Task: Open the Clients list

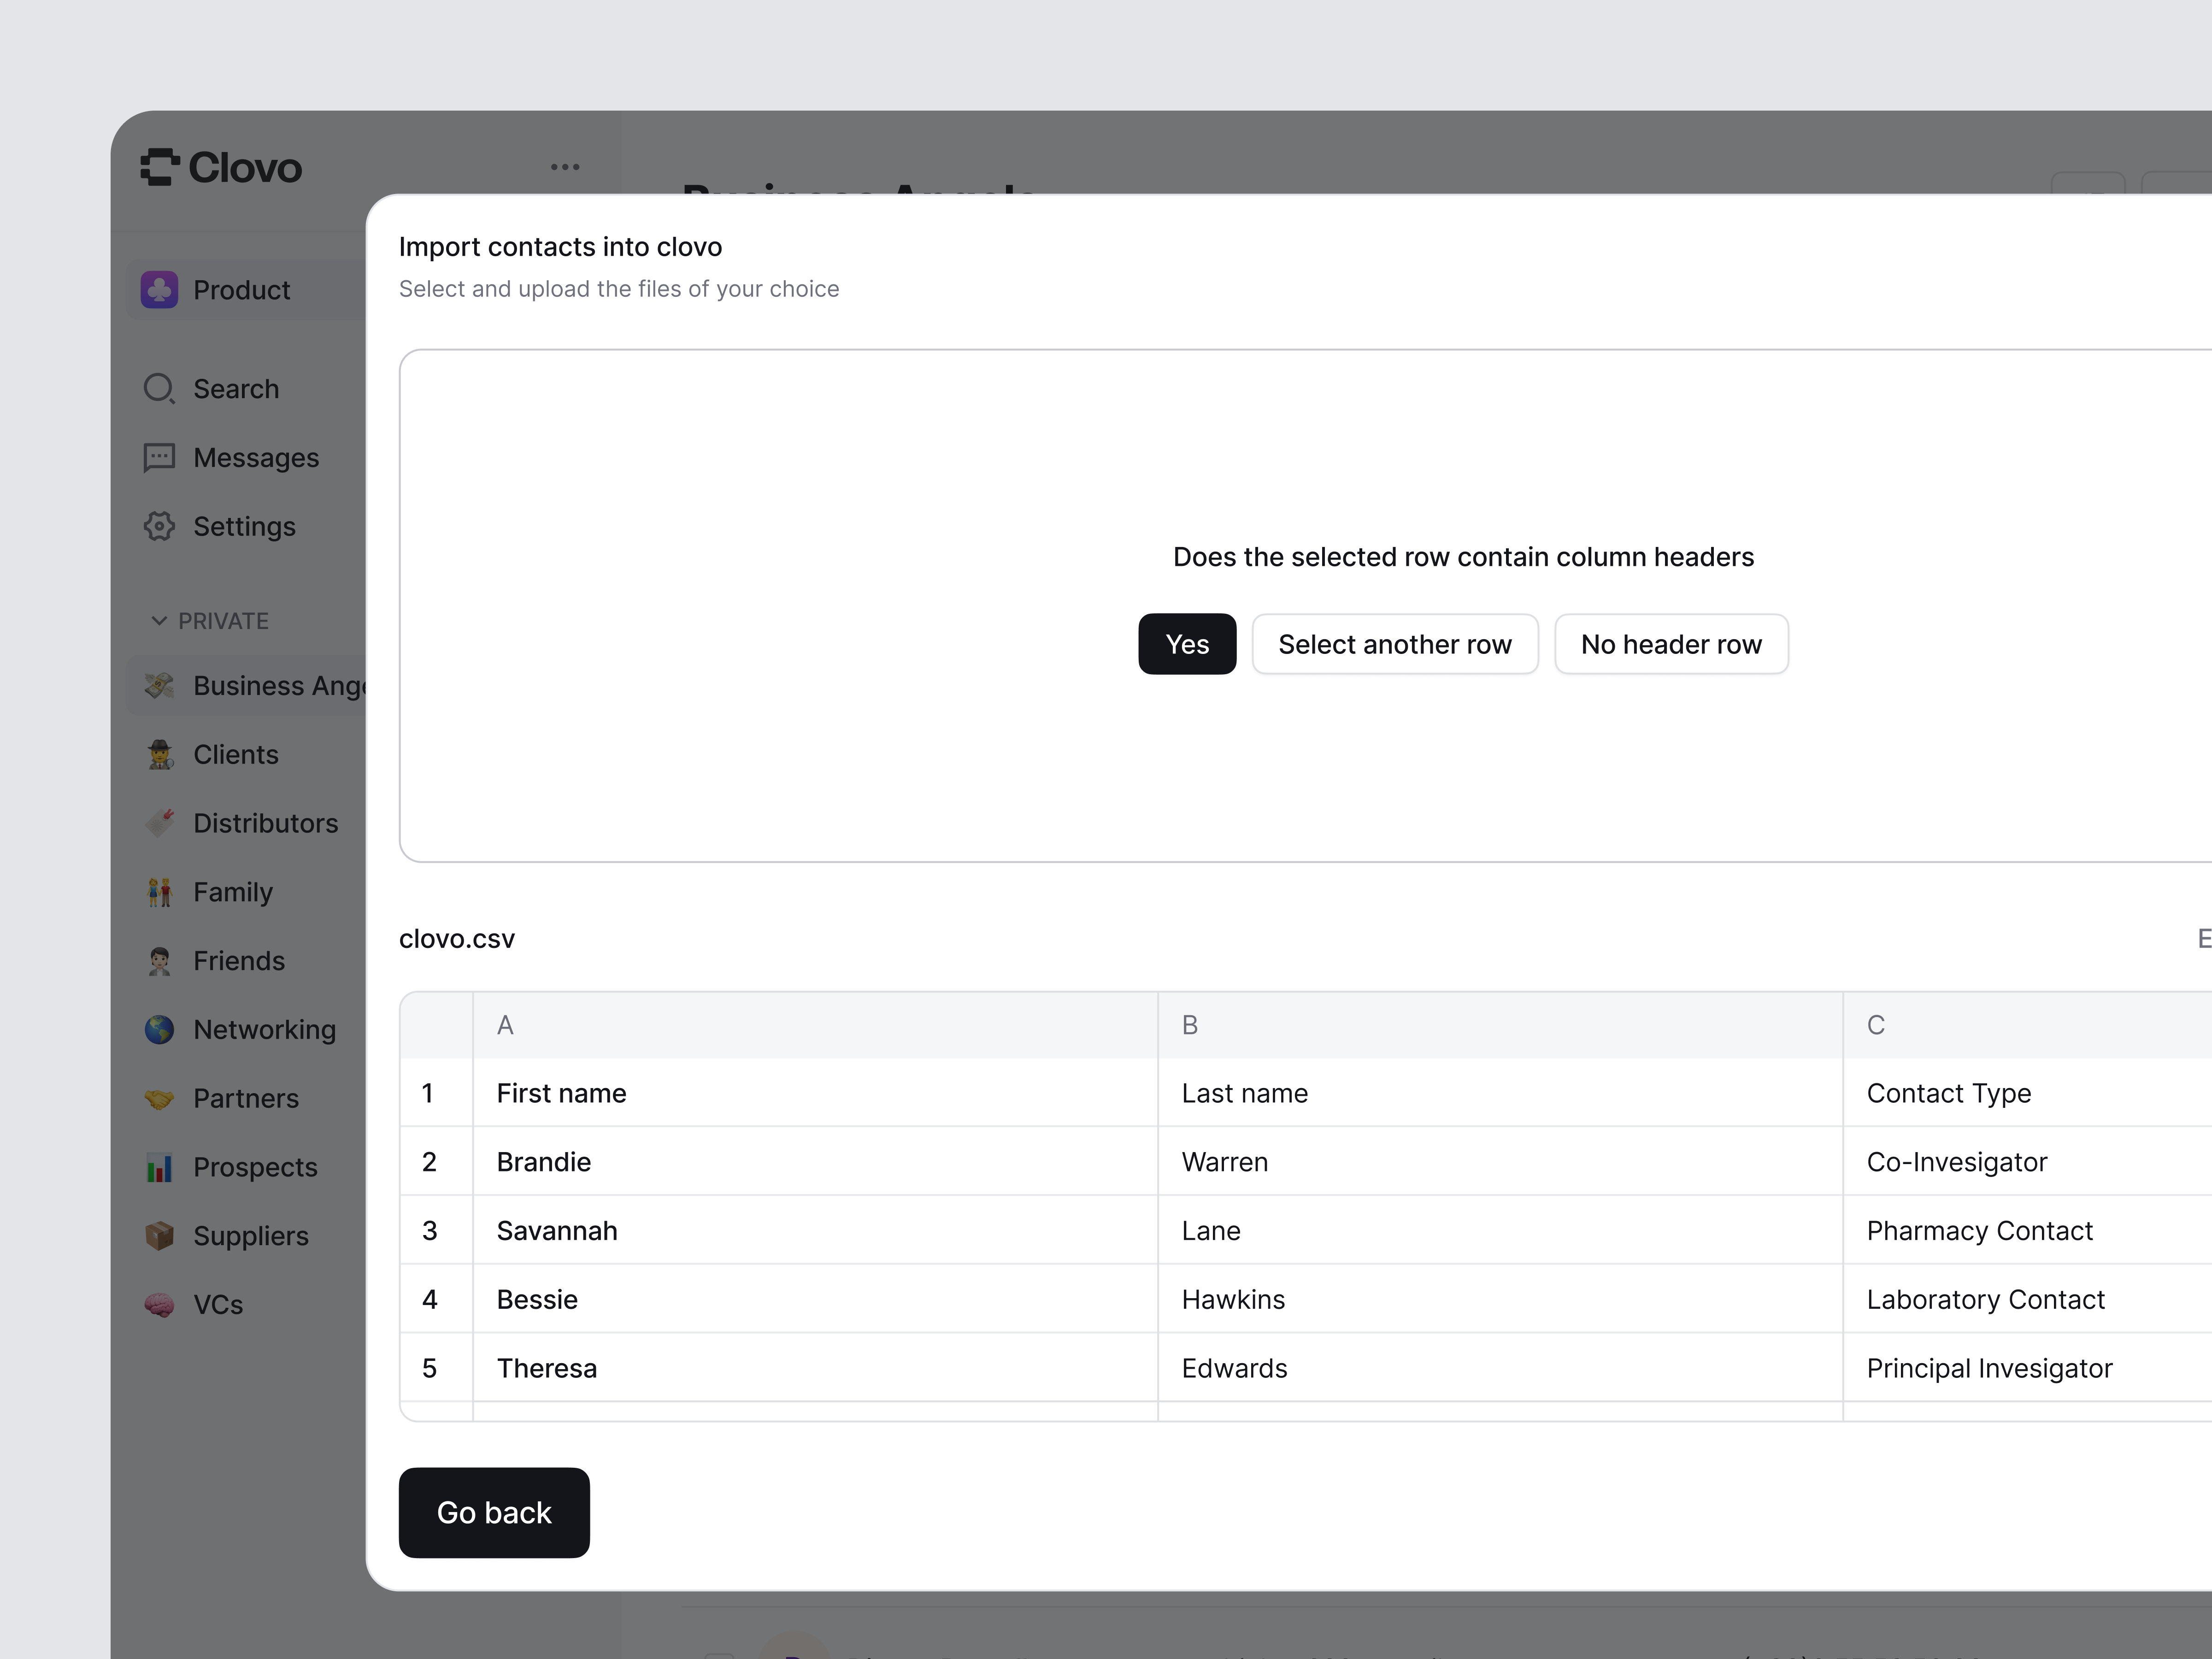Action: tap(236, 754)
